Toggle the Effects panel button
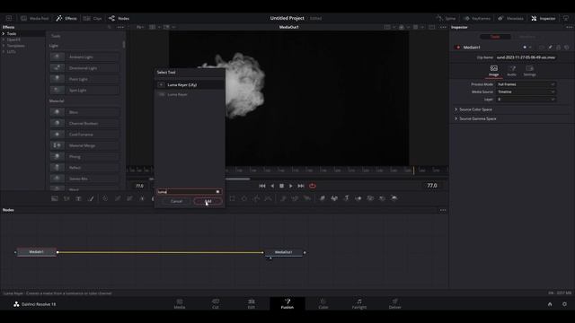Screen dimensions: 575x323 (66, 18)
